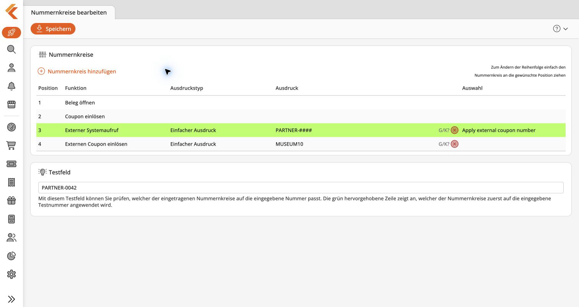Open settings gear in sidebar
This screenshot has height=307, width=579.
point(11,274)
